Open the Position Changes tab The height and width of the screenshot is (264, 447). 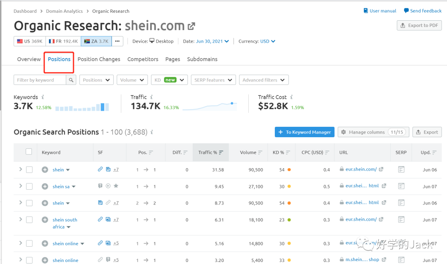[99, 59]
